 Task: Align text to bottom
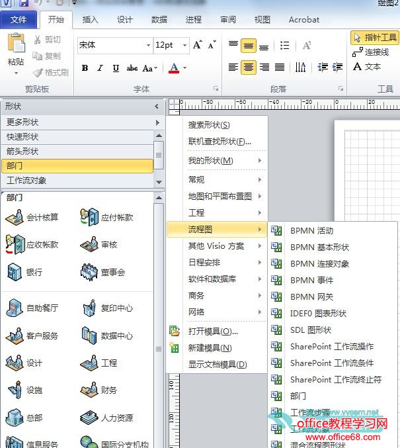point(264,46)
